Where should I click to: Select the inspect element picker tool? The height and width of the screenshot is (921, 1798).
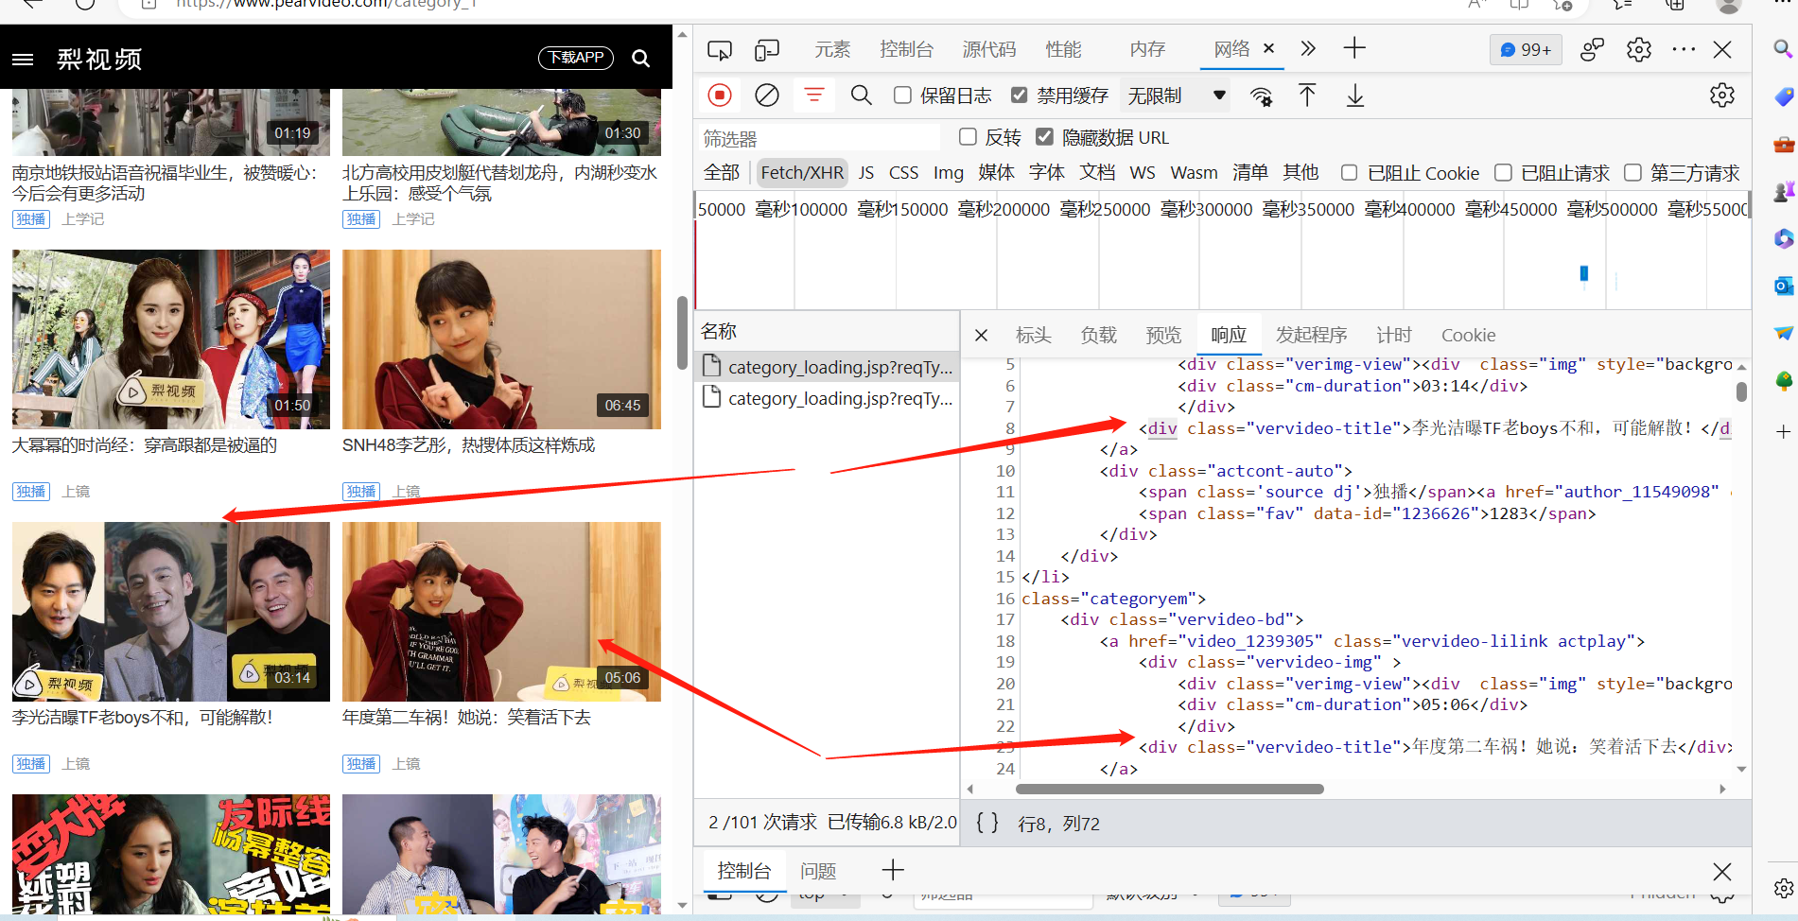pos(720,49)
